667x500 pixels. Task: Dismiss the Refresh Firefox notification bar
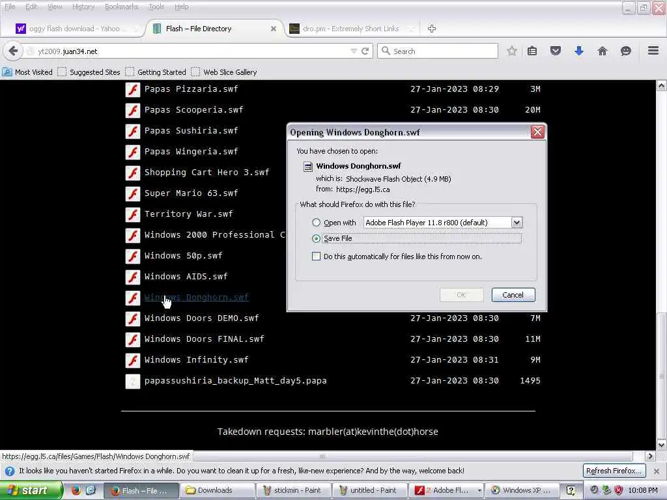point(657,471)
